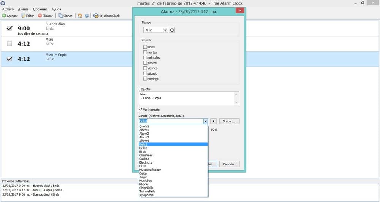This screenshot has width=380, height=202.
Task: Check the miércoles repeat checkbox
Action: (145, 57)
